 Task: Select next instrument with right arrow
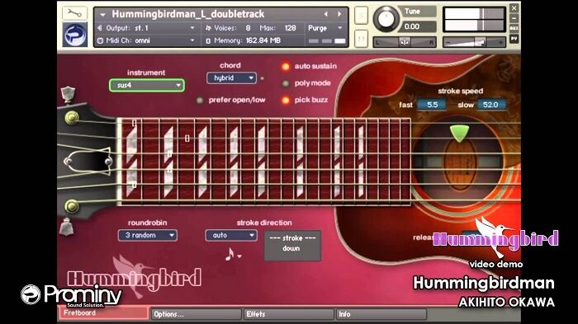(339, 14)
